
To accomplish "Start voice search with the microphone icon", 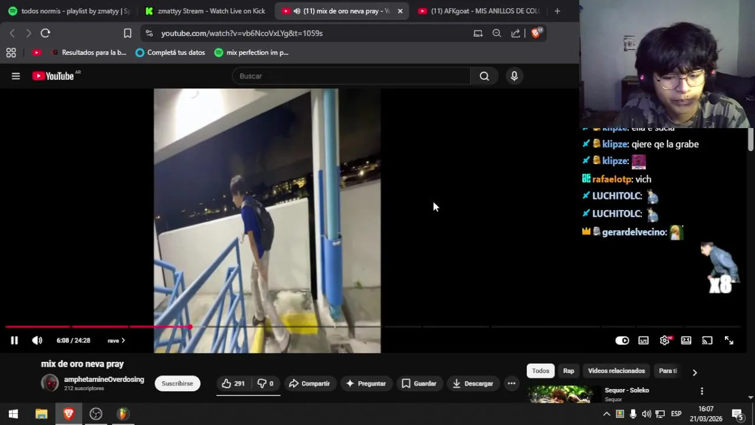I will pyautogui.click(x=514, y=76).
